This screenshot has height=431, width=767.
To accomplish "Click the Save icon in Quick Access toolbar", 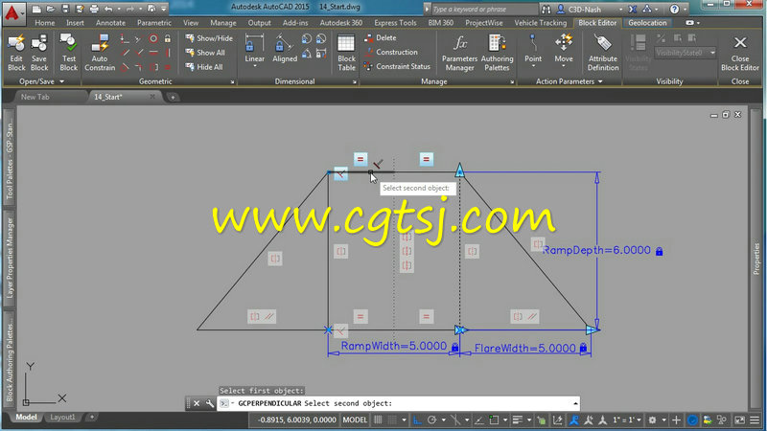I will (x=65, y=9).
